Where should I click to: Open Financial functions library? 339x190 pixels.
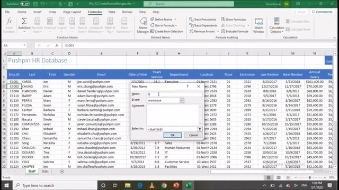[x=50, y=25]
